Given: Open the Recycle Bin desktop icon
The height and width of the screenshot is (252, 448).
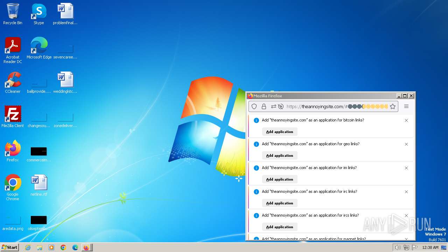Looking at the screenshot, I should [x=13, y=14].
